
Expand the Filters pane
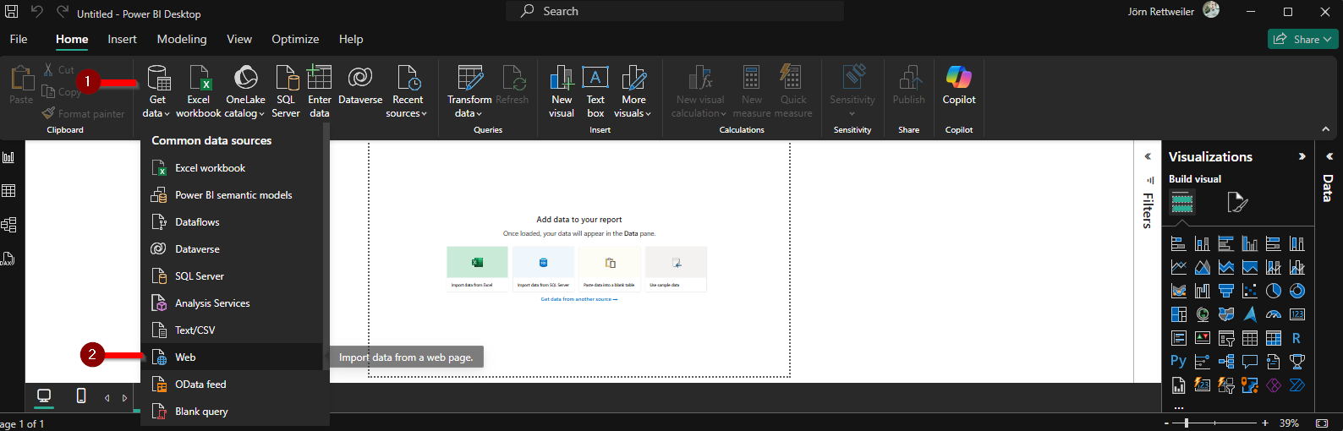[1148, 156]
